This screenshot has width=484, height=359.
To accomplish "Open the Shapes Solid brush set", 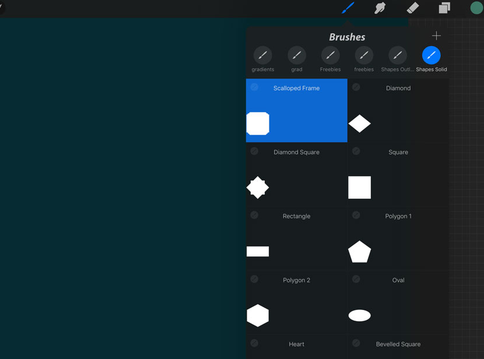I will point(431,59).
